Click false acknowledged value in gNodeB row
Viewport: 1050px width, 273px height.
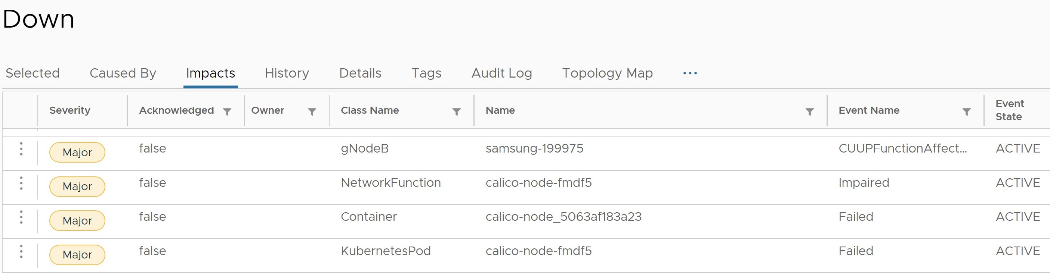[x=152, y=148]
